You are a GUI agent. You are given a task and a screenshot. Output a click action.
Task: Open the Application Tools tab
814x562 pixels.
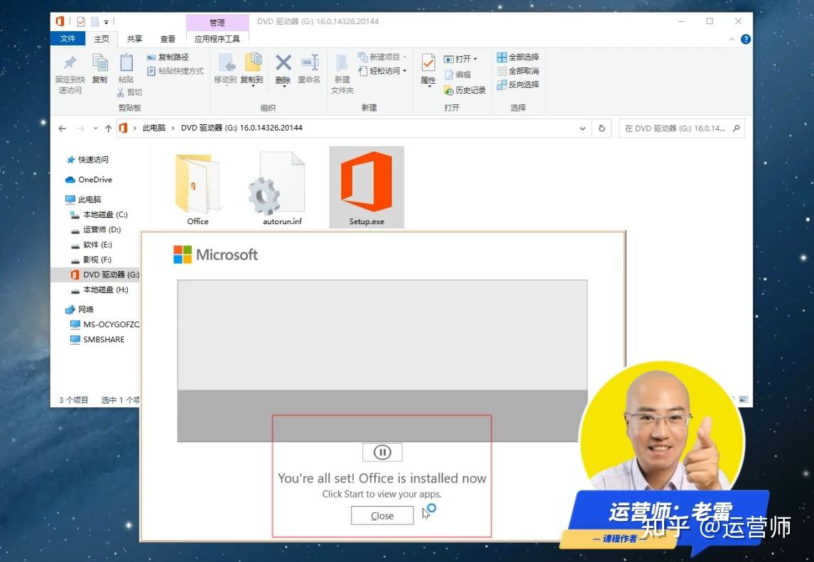point(217,39)
